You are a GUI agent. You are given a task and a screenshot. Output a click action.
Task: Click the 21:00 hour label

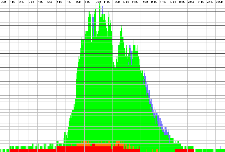201,2
